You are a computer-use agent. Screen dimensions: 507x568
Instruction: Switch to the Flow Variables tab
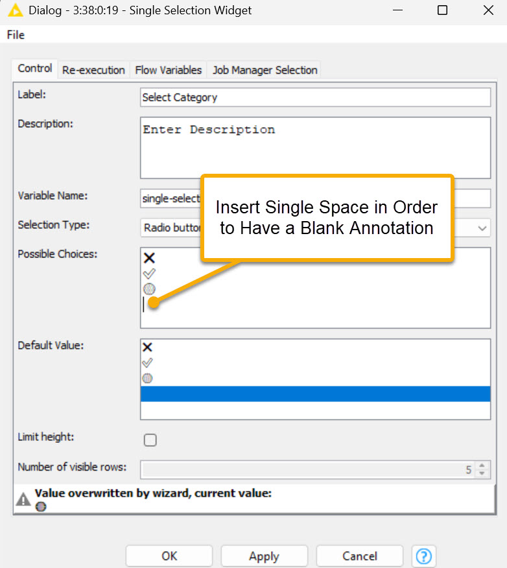coord(169,70)
